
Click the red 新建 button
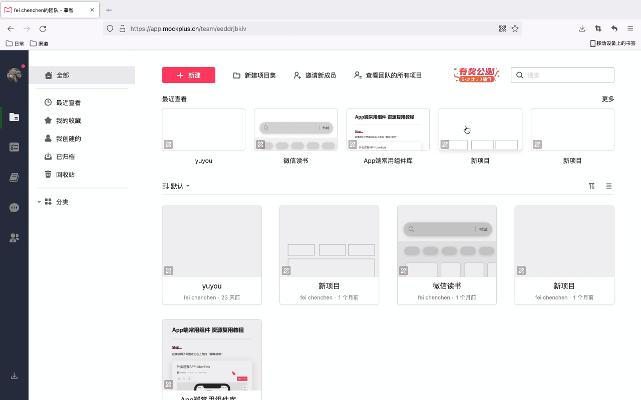tap(189, 74)
